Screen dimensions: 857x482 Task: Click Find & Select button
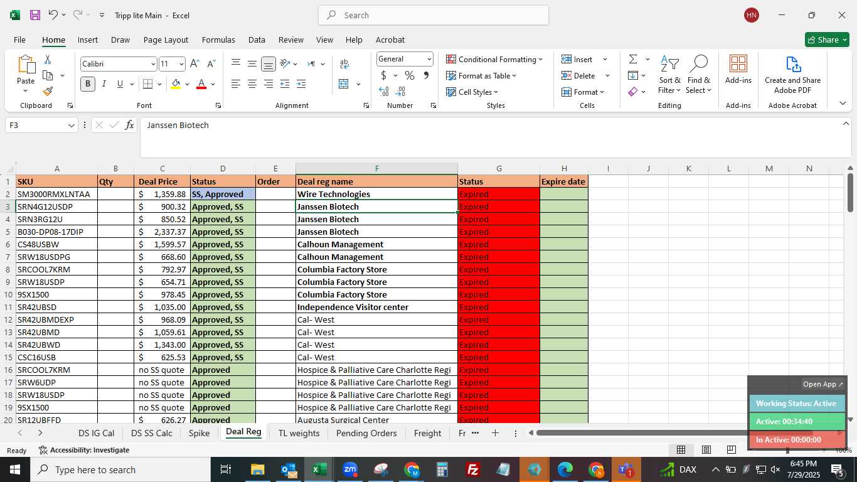(x=698, y=75)
